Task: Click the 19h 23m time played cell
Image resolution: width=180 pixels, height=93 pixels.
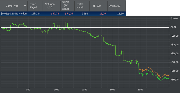Action: [x=36, y=14]
